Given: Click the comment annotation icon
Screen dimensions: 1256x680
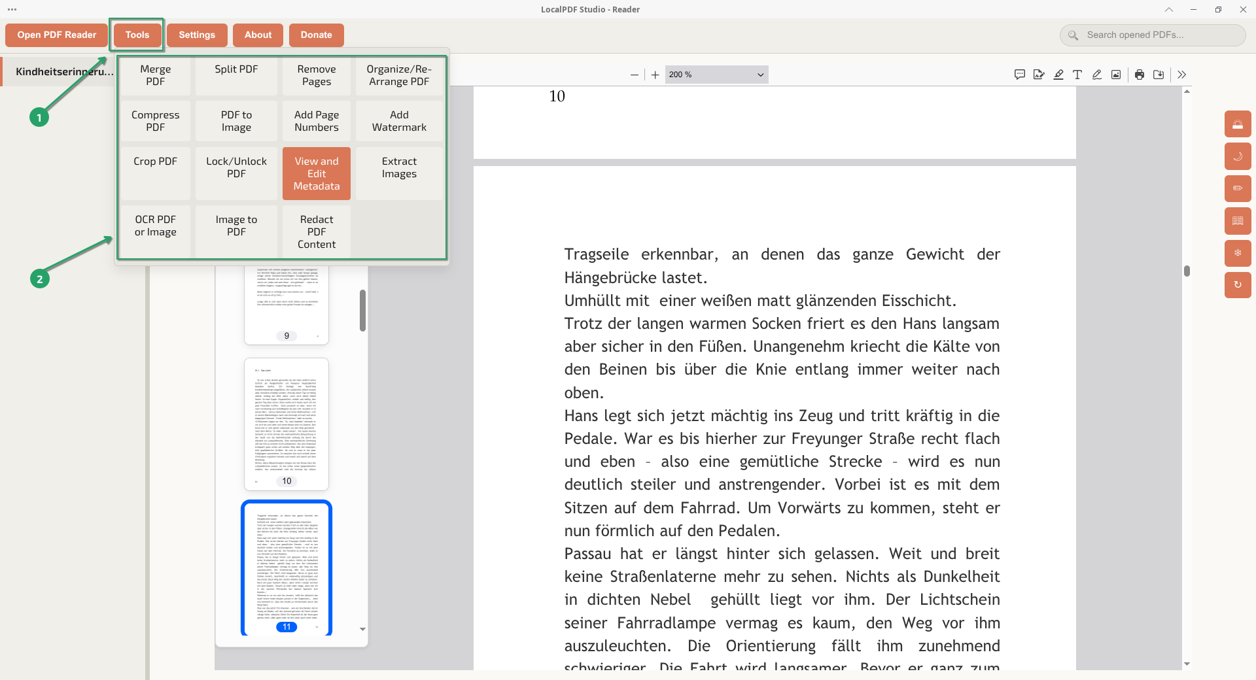Looking at the screenshot, I should click(x=1019, y=75).
